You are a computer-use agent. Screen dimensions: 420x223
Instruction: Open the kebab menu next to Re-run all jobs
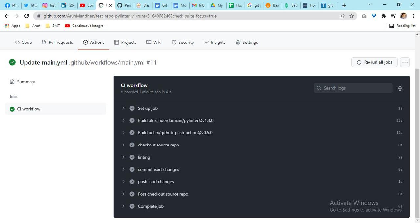(x=405, y=62)
